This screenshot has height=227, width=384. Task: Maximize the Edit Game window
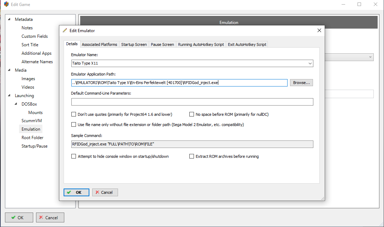pos(359,4)
